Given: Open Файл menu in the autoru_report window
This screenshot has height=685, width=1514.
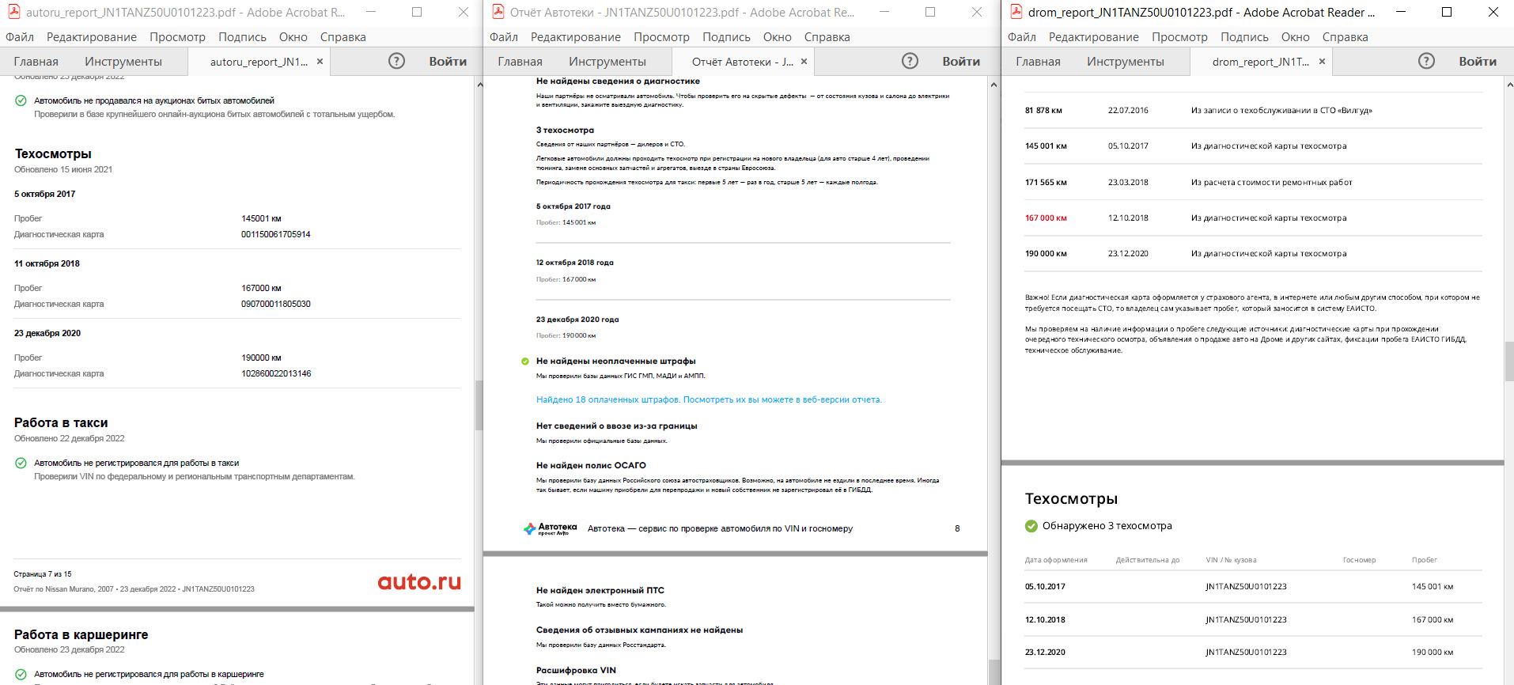Looking at the screenshot, I should 20,37.
